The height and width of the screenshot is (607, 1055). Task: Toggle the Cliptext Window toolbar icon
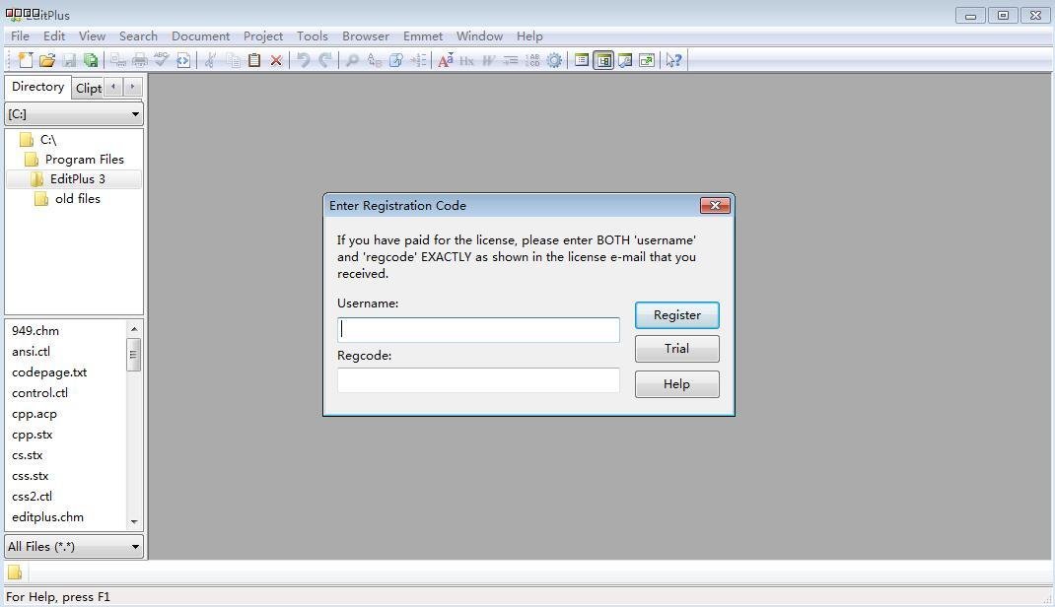[x=582, y=60]
